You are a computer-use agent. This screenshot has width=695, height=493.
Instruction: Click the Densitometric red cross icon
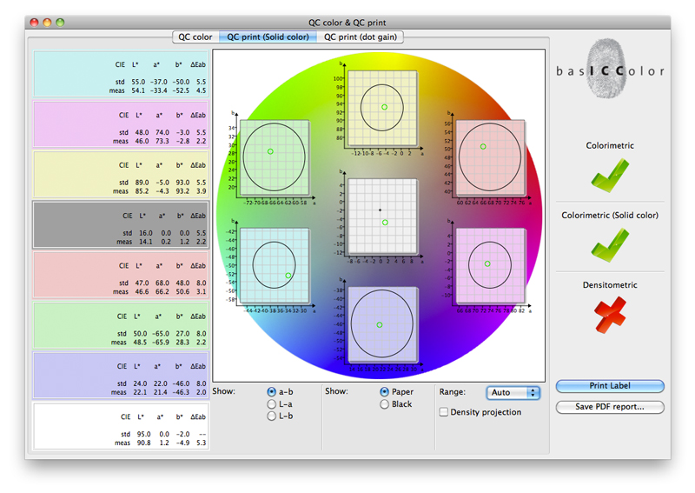point(610,315)
